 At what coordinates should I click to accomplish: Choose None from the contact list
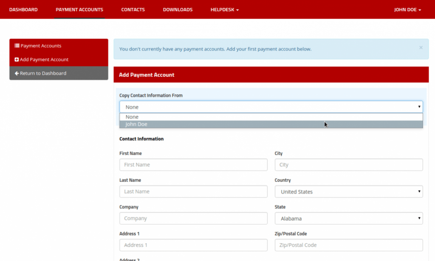click(x=271, y=117)
